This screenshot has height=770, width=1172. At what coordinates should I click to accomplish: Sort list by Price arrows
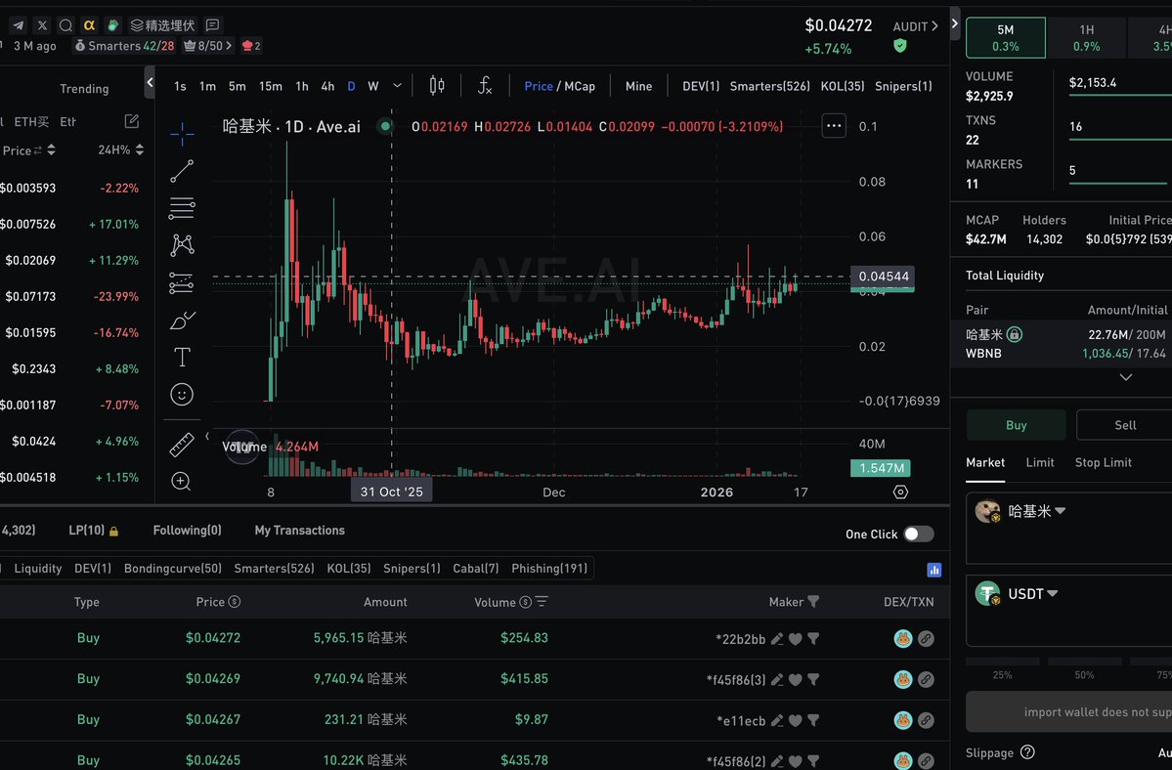(x=51, y=150)
